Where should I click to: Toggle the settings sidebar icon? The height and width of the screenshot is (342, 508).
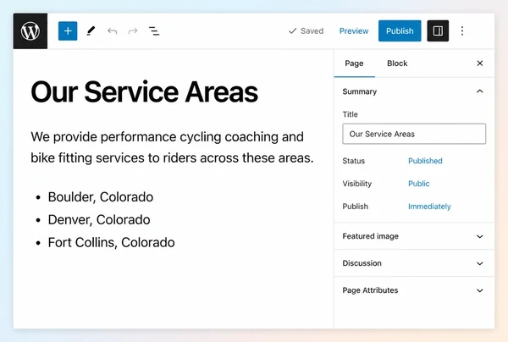coord(438,30)
